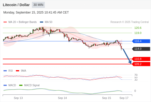Image resolution: width=151 pixels, height=102 pixels.
Task: Select the 114.0 current price tag
Action: coord(141,49)
